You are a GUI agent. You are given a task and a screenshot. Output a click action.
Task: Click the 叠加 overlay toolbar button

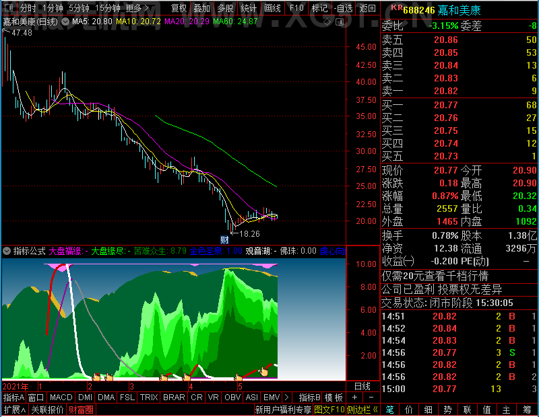coord(201,8)
